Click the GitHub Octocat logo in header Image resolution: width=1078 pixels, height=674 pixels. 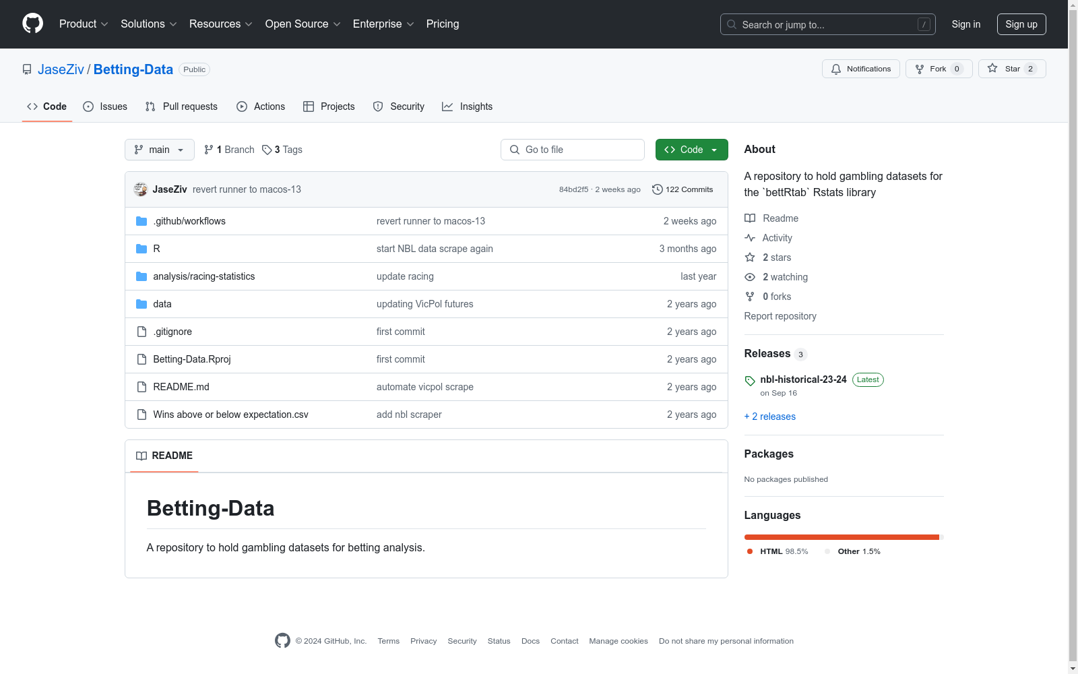pos(32,24)
